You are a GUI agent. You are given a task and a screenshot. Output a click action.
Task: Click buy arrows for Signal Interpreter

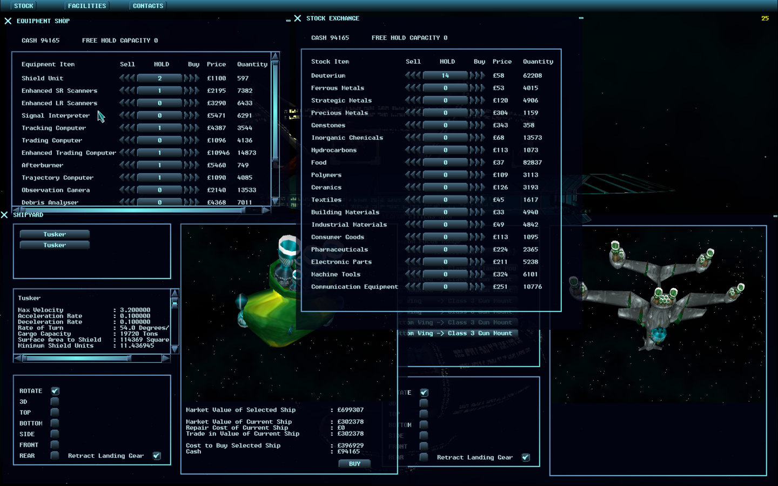coord(192,116)
